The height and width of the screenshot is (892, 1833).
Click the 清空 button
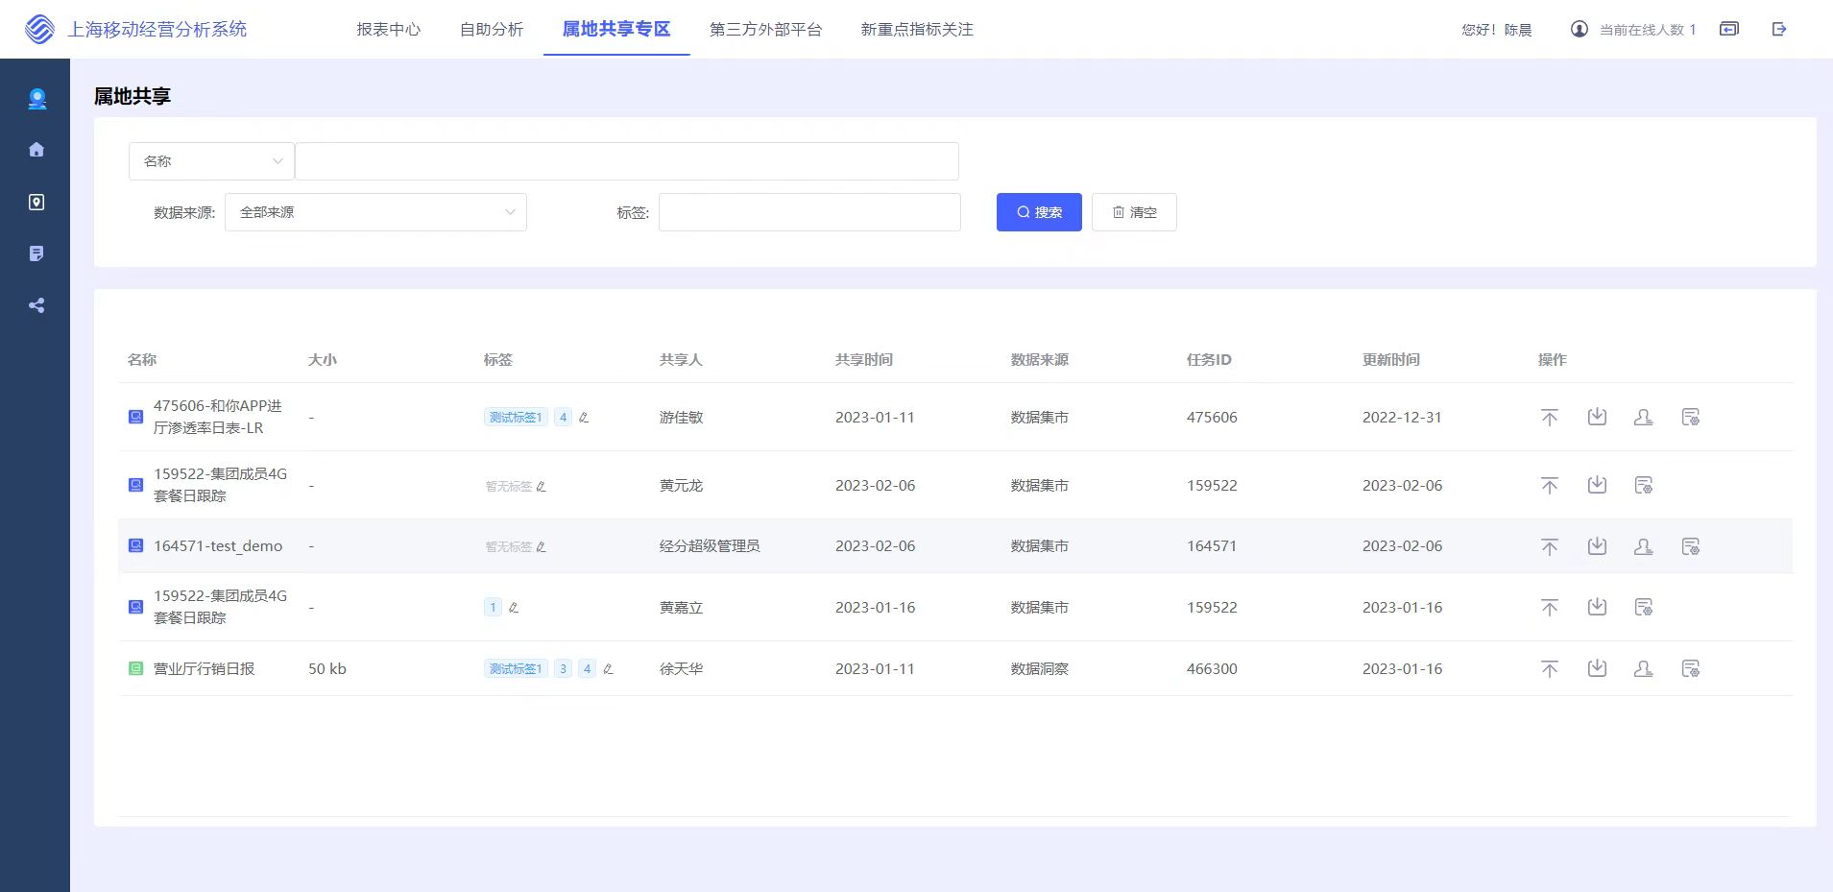[1134, 212]
